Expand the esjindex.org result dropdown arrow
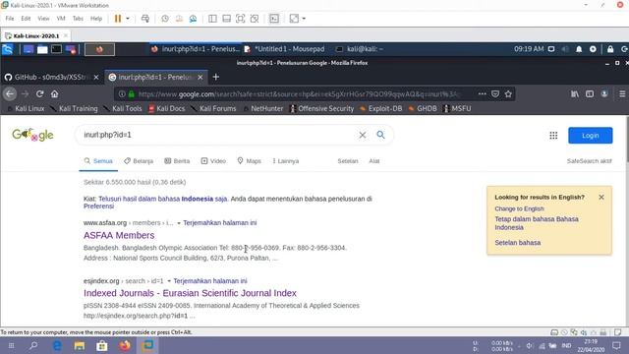This screenshot has width=629, height=354. click(x=169, y=281)
